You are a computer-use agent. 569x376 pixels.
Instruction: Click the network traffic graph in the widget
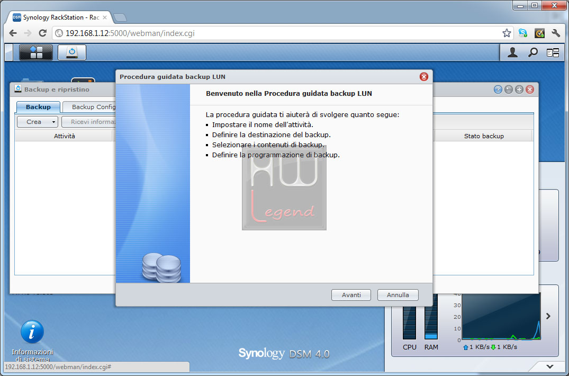[501, 316]
